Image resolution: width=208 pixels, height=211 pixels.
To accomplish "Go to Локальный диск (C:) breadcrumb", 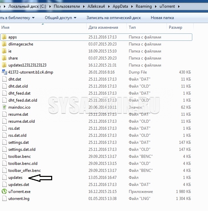I will click(28, 6).
